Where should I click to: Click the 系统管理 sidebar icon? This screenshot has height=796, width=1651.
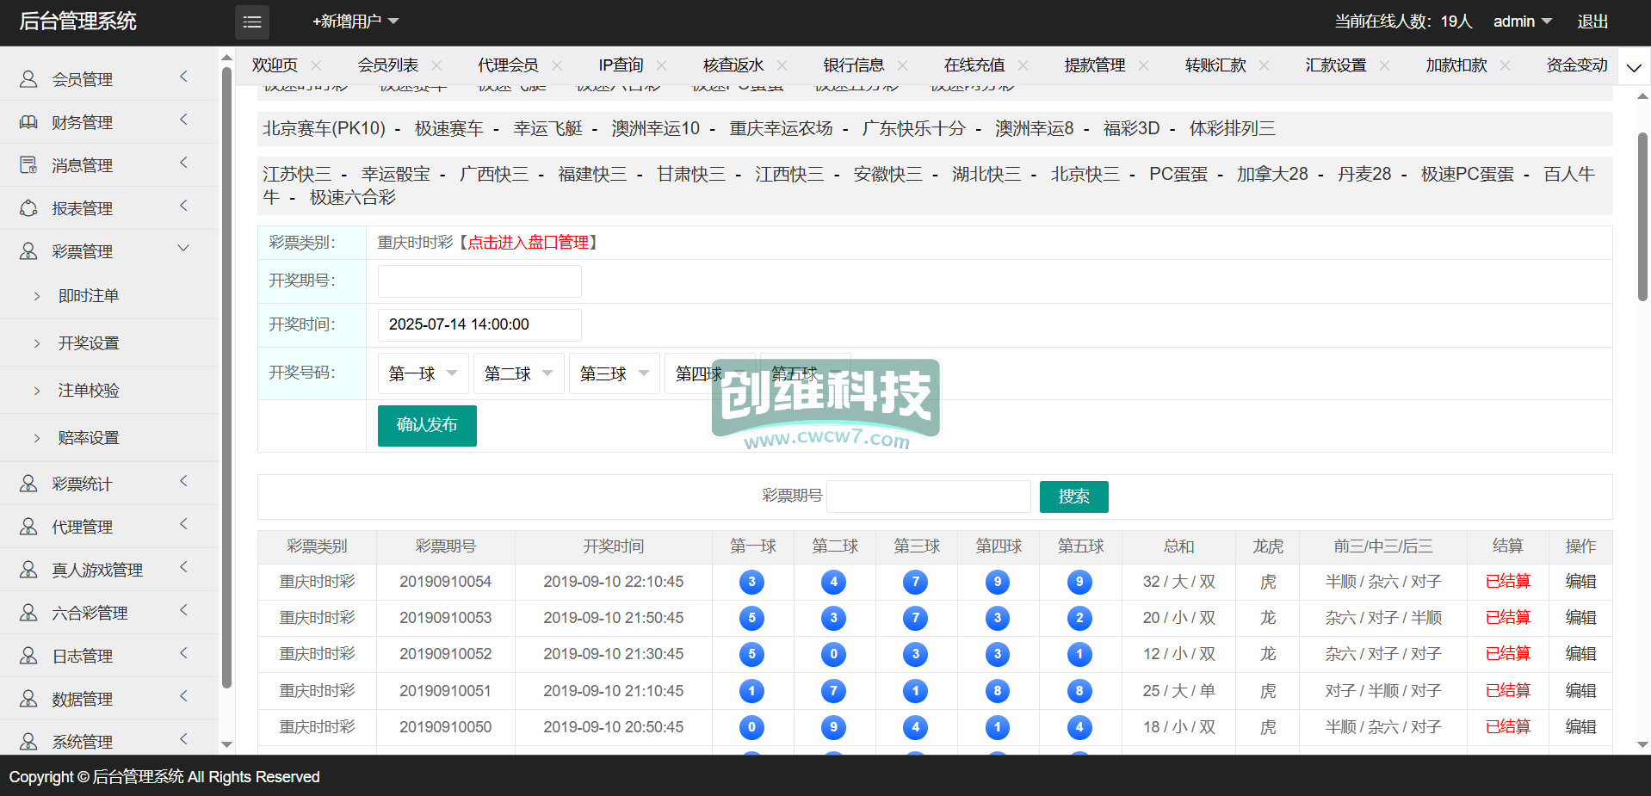point(28,742)
